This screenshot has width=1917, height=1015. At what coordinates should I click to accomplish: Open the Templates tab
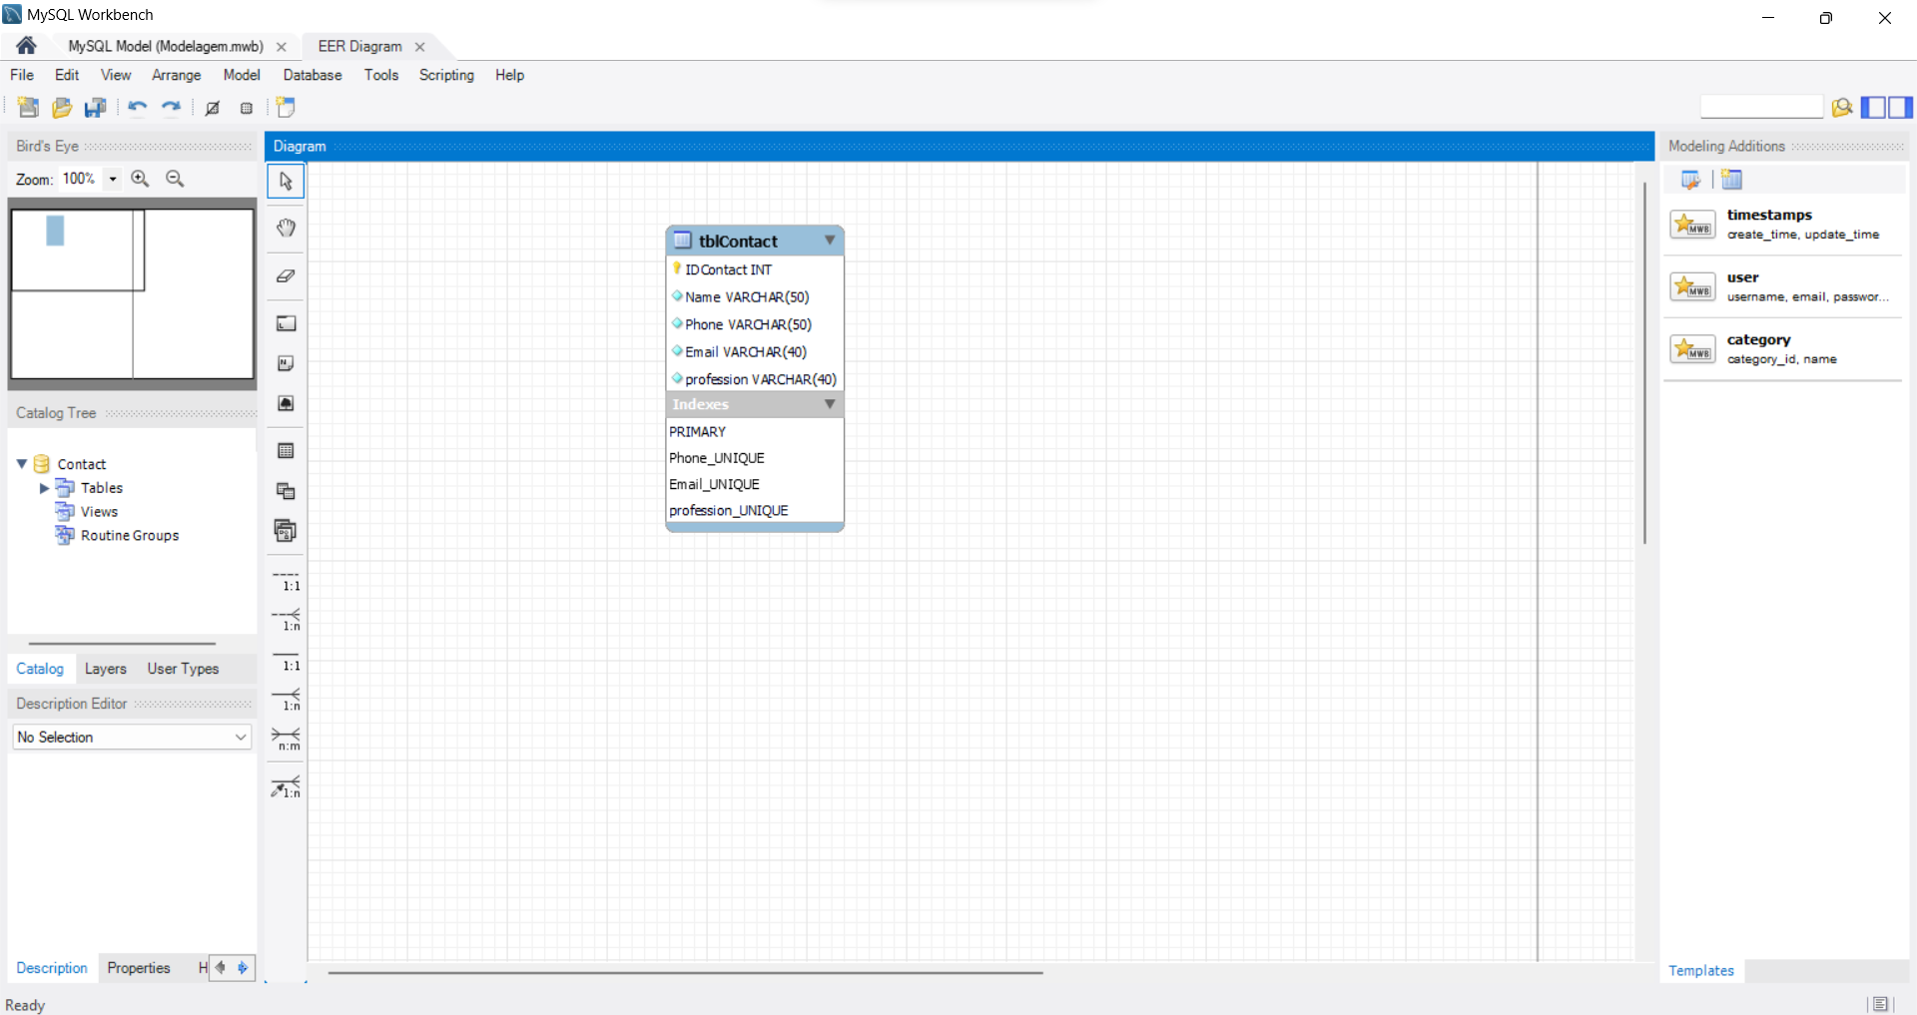(x=1701, y=971)
